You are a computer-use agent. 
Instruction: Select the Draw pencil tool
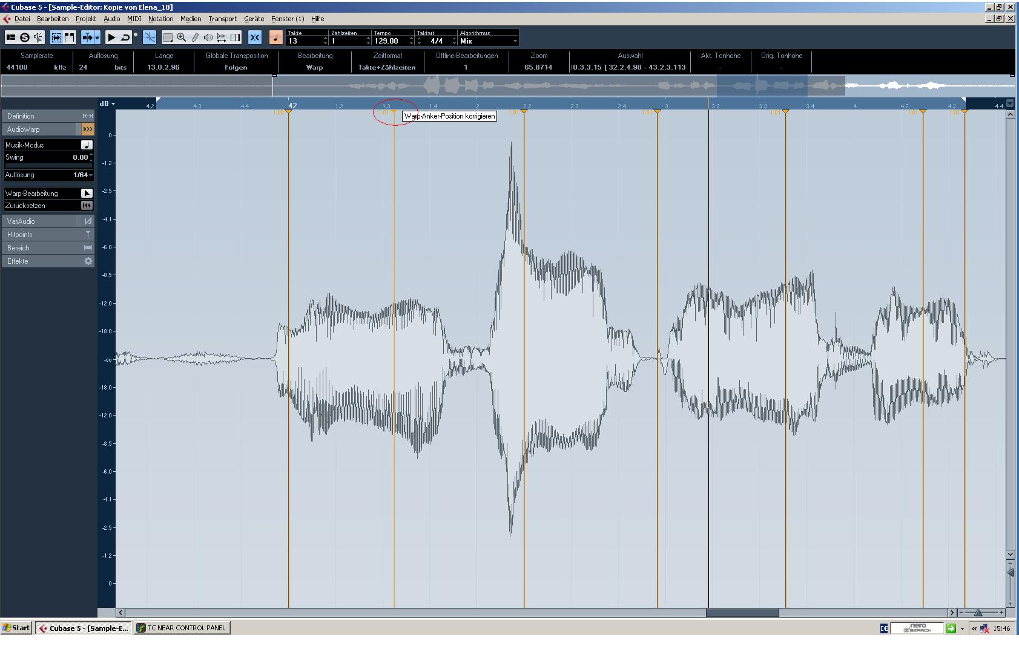(x=195, y=38)
